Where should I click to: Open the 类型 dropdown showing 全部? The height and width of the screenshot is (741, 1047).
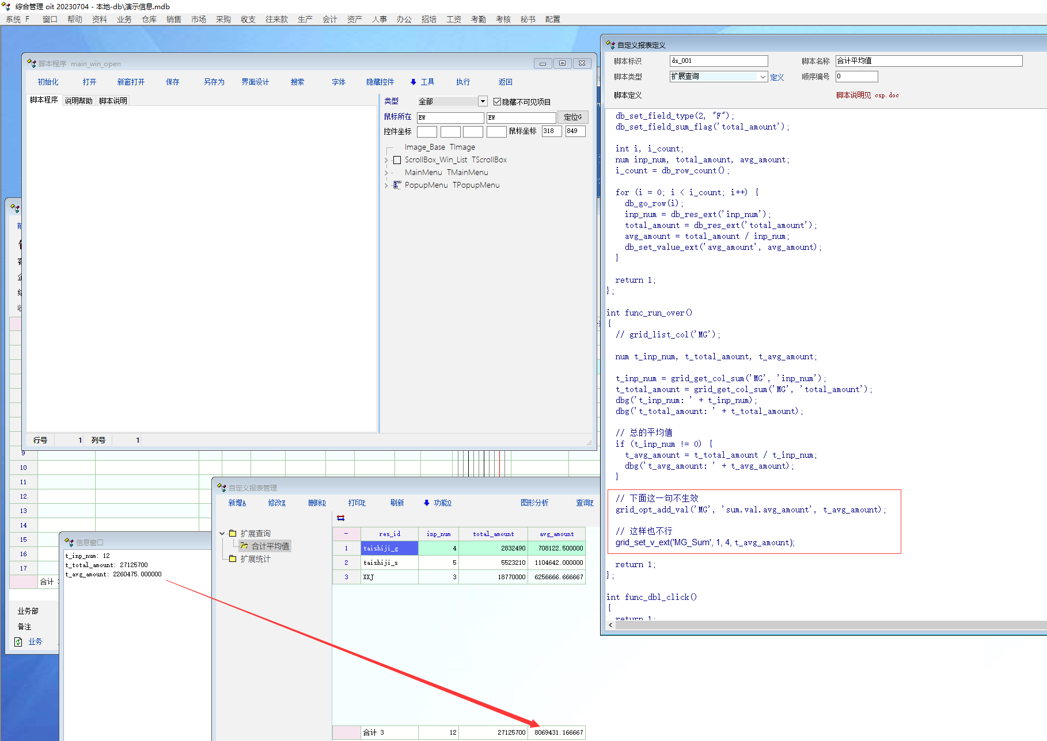pos(483,101)
